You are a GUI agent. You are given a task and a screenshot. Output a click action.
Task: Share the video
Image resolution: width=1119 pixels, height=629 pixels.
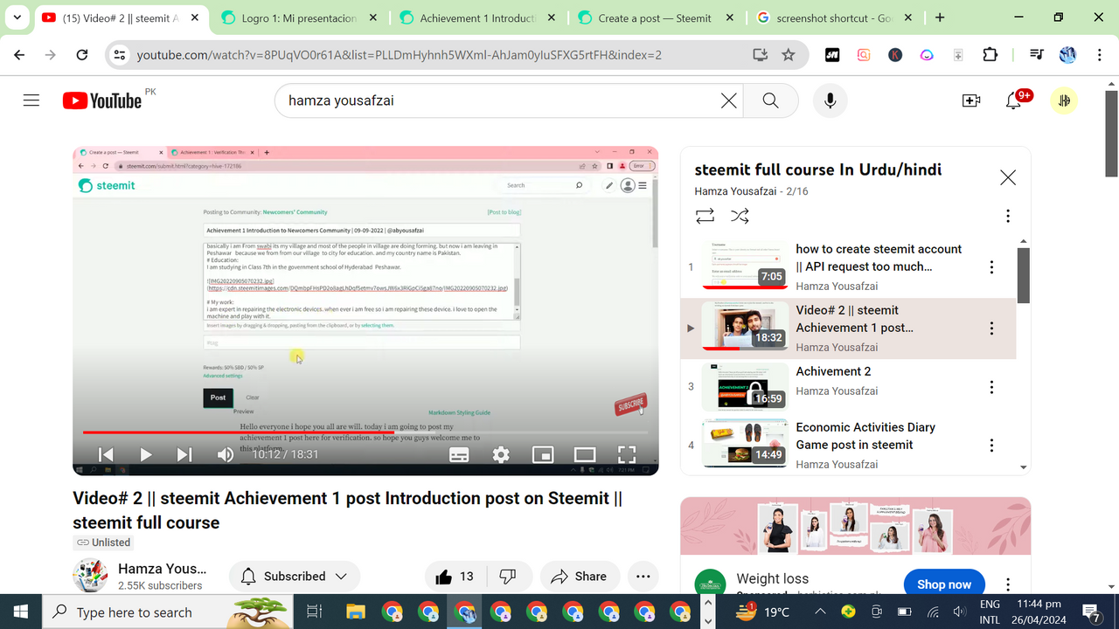(580, 577)
